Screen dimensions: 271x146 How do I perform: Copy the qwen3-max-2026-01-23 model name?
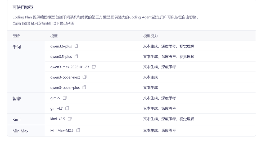(x=94, y=67)
